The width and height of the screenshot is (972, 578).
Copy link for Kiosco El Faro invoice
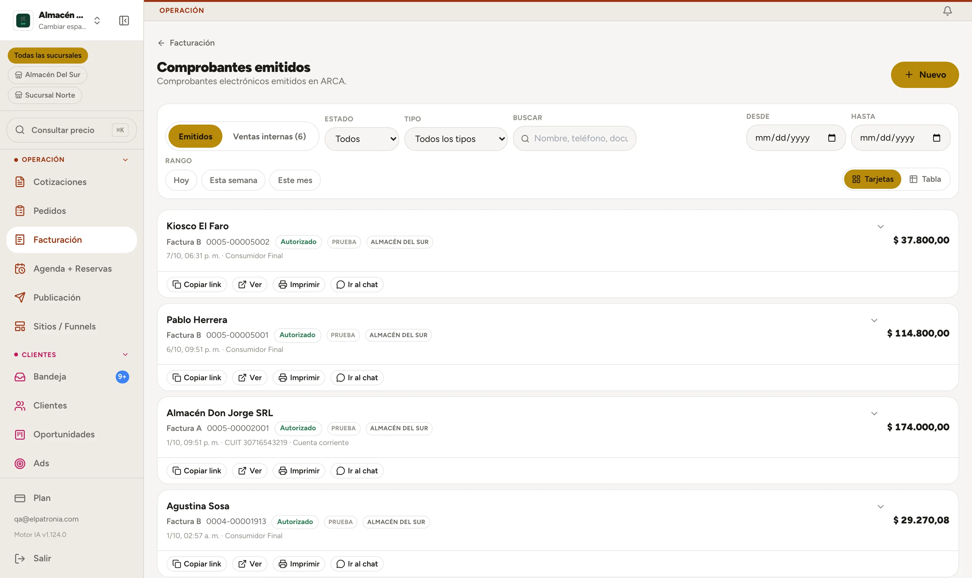196,284
